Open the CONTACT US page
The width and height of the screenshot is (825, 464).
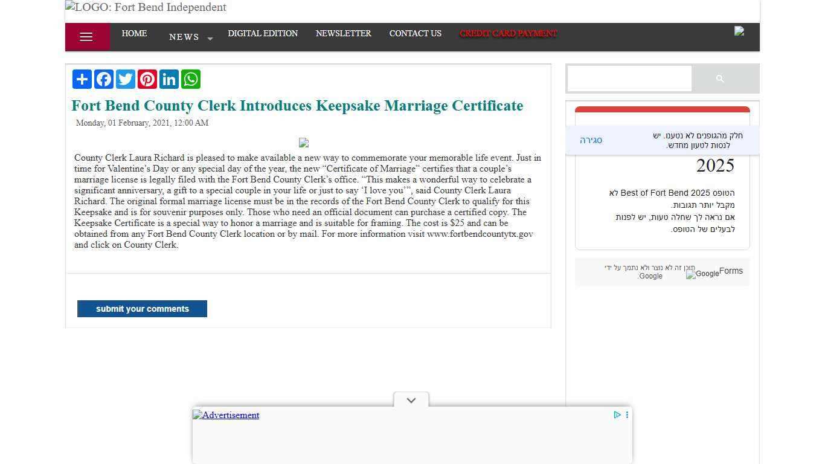(x=415, y=34)
